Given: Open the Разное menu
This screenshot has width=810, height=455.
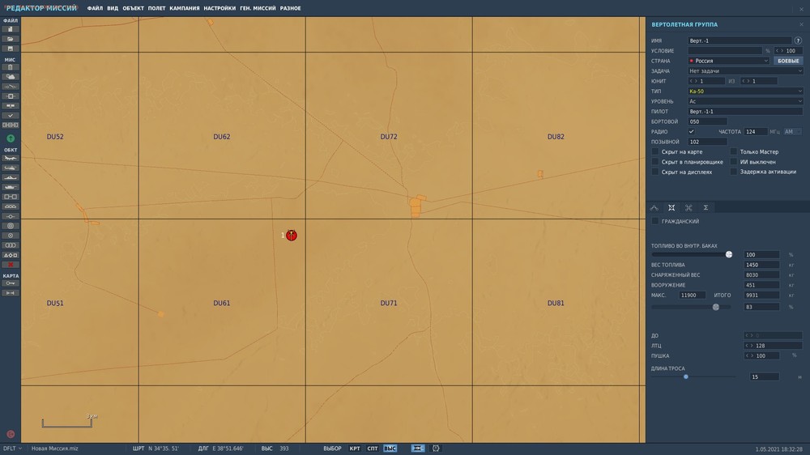Looking at the screenshot, I should tap(290, 8).
